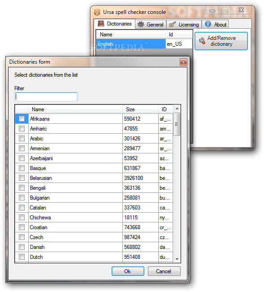Image resolution: width=264 pixels, height=292 pixels.
Task: Enable the Belarusian dictionary checkbox
Action: pyautogui.click(x=22, y=178)
